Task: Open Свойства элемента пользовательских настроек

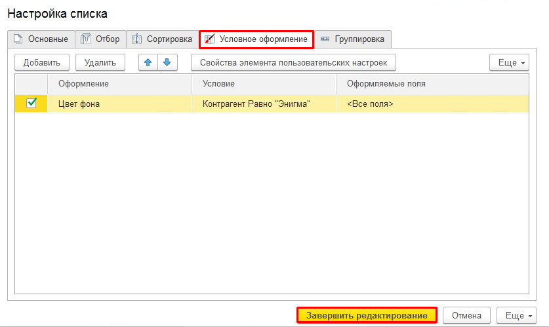Action: click(x=293, y=63)
